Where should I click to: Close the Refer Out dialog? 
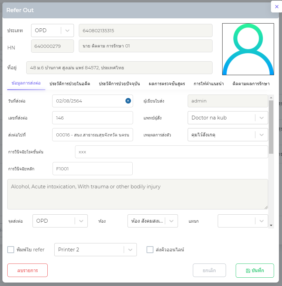[276, 7]
